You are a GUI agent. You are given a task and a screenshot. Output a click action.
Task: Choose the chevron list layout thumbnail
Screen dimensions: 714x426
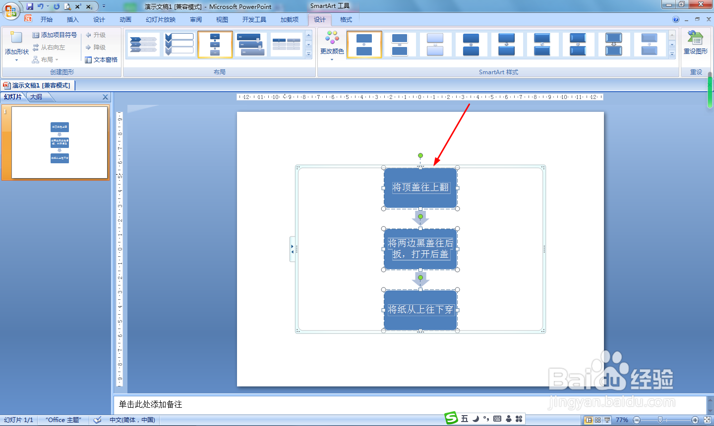[144, 45]
